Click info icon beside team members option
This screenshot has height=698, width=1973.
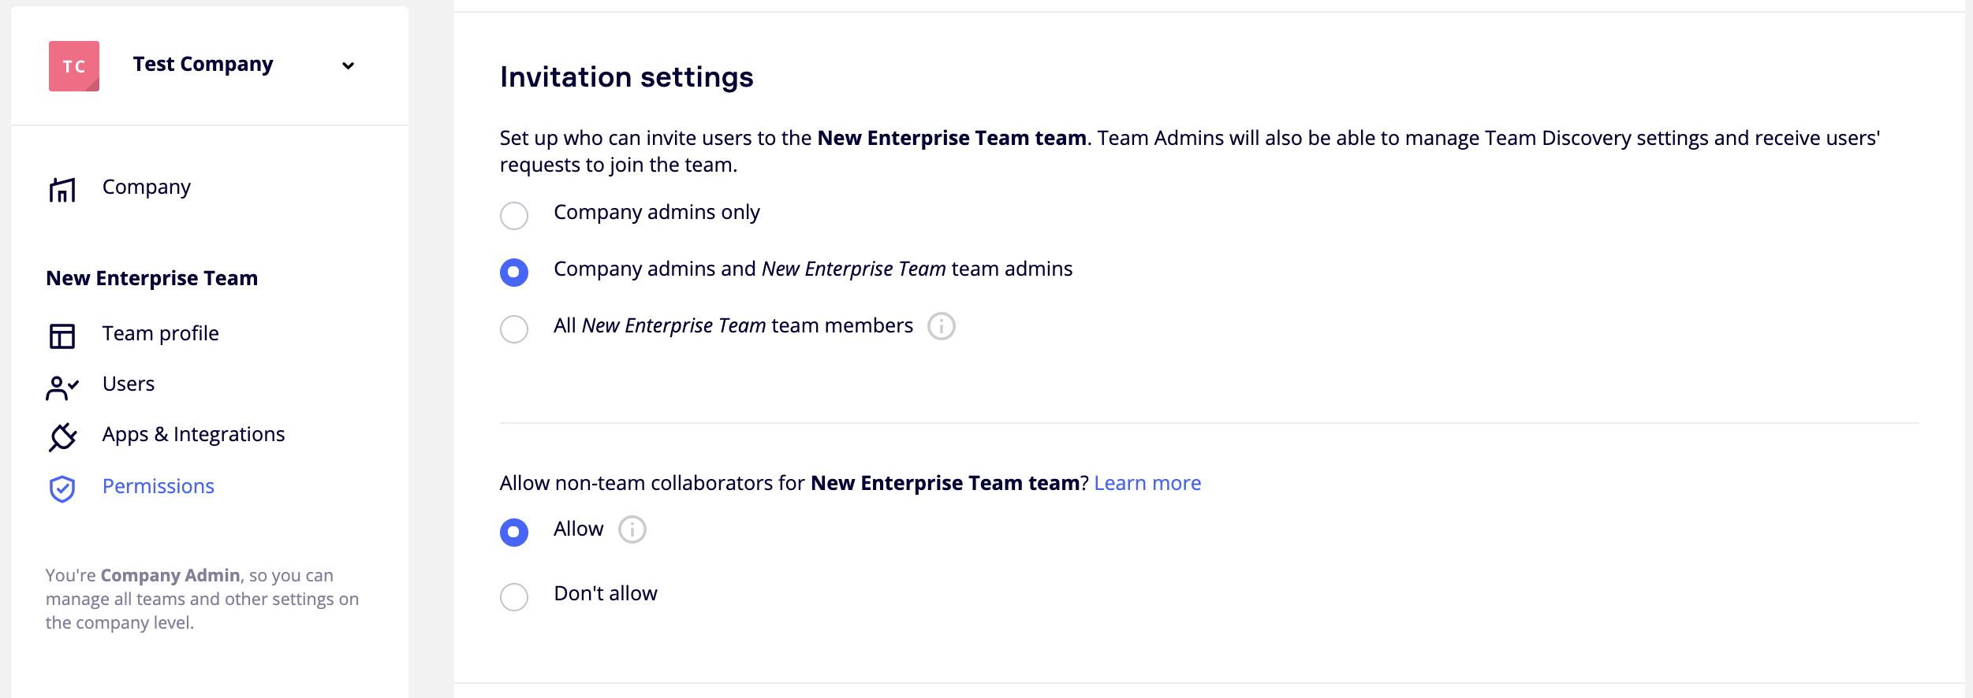click(x=941, y=326)
